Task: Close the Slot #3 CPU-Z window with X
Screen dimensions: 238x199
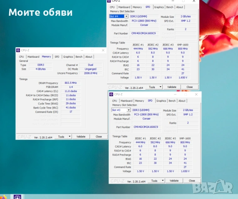Action: [x=196, y=95]
